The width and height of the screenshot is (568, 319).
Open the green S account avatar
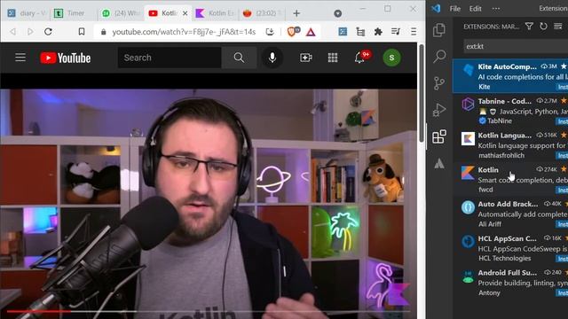[391, 58]
